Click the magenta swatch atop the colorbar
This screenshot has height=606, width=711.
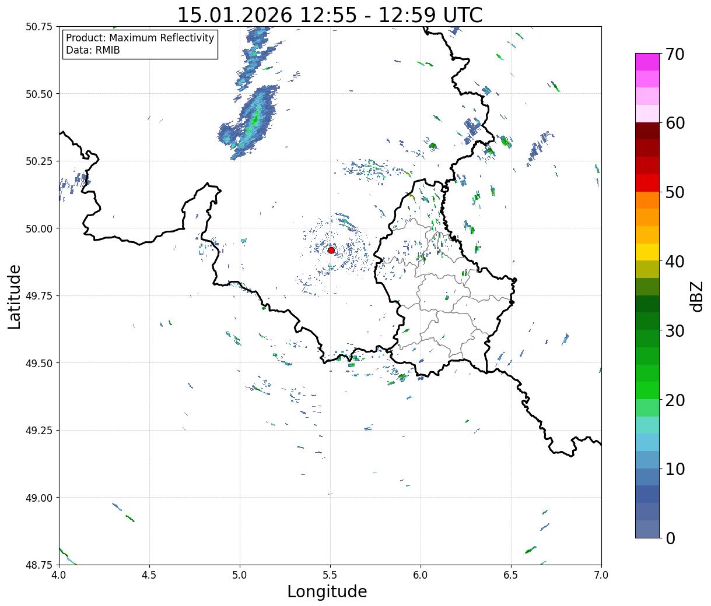pyautogui.click(x=647, y=62)
